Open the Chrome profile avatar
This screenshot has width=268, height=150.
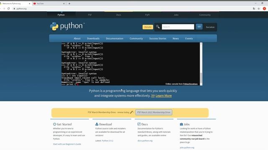pyautogui.click(x=264, y=8)
